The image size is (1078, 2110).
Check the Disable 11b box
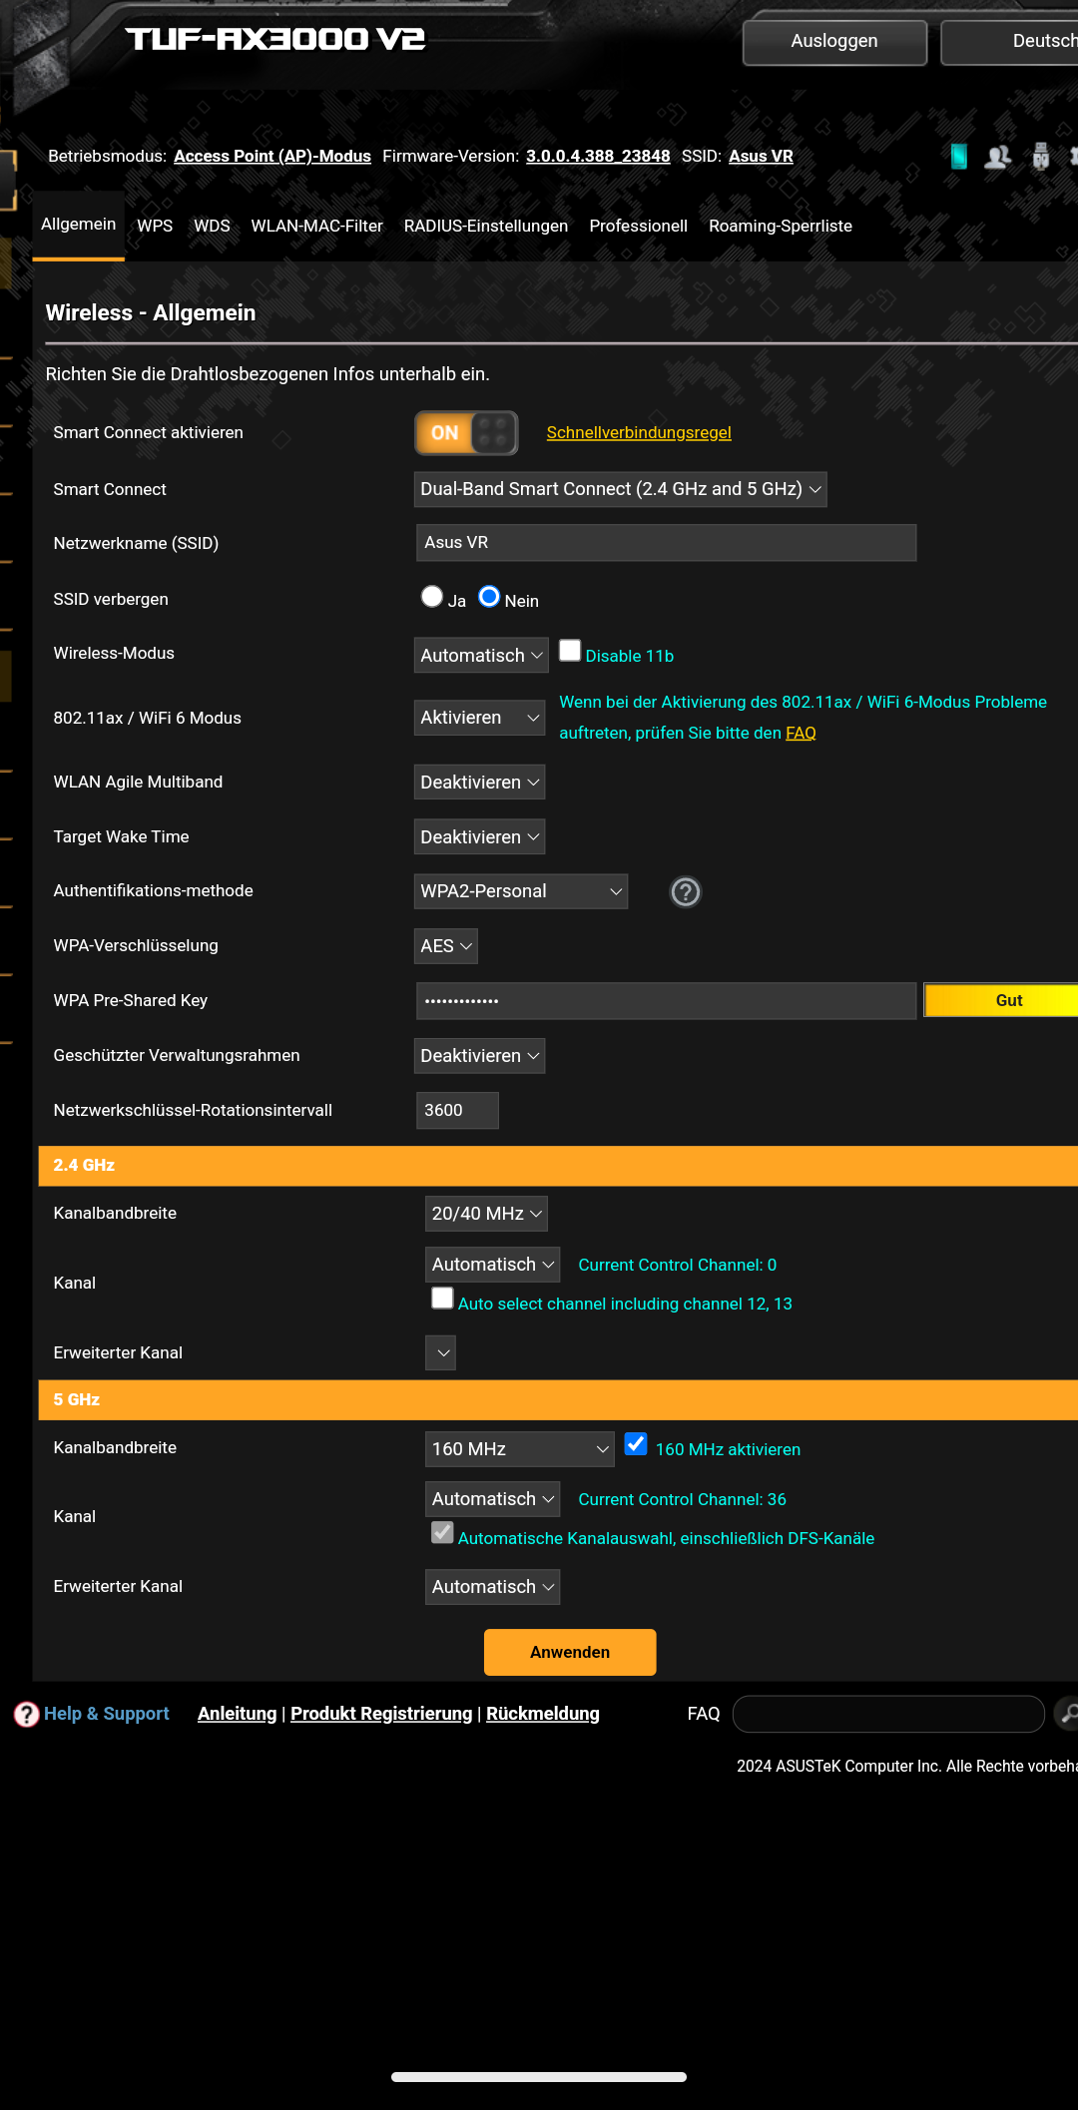(x=570, y=651)
